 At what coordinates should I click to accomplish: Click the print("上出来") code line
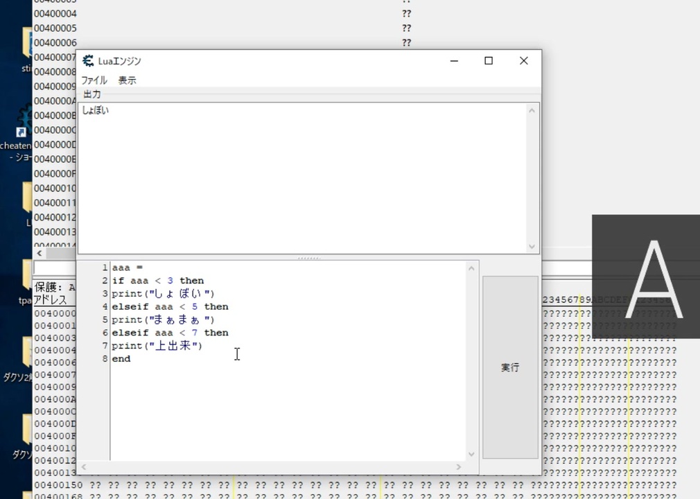pos(157,346)
